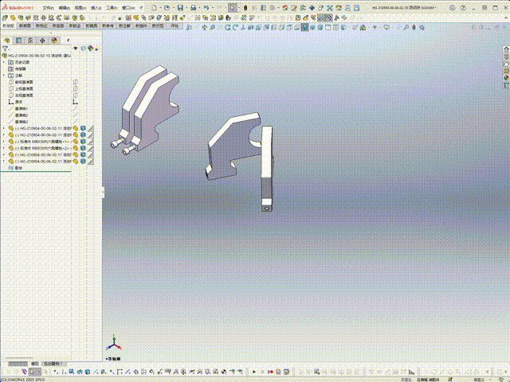Click the Print icon
This screenshot has width=510, height=382.
[193, 7]
